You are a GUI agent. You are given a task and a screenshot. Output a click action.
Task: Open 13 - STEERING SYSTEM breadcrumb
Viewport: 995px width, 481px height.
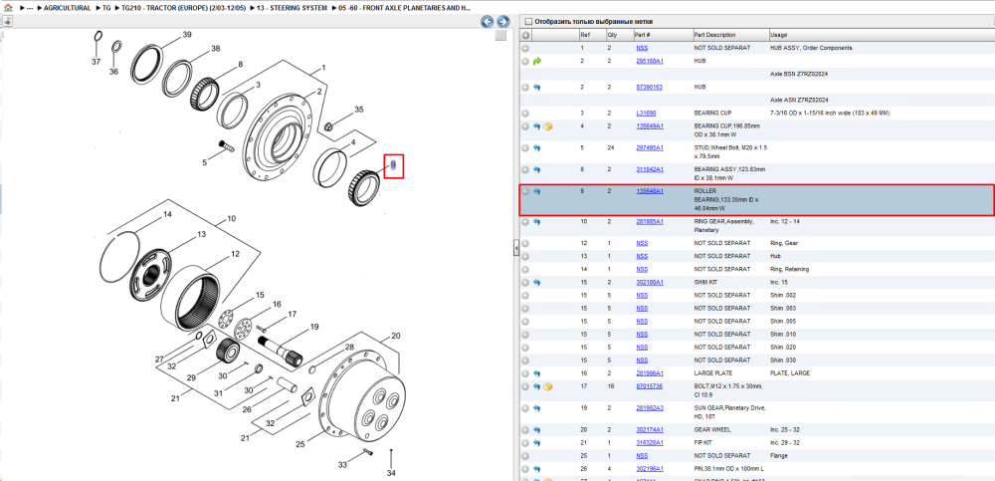tap(292, 8)
